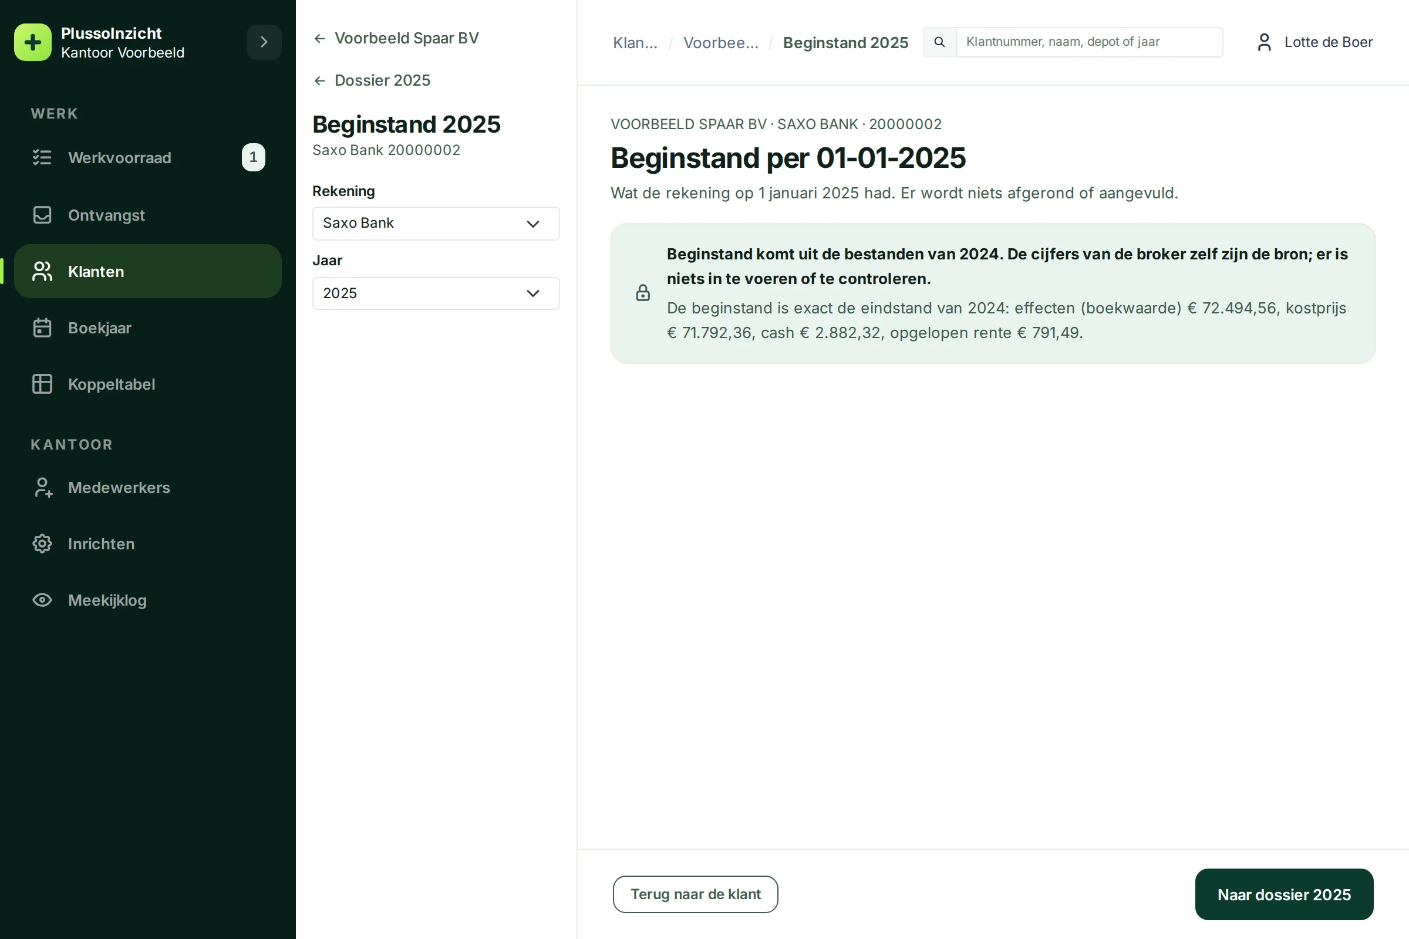Screen dimensions: 1409x939
Task: Go to Ontvangst menu item
Action: [148, 215]
